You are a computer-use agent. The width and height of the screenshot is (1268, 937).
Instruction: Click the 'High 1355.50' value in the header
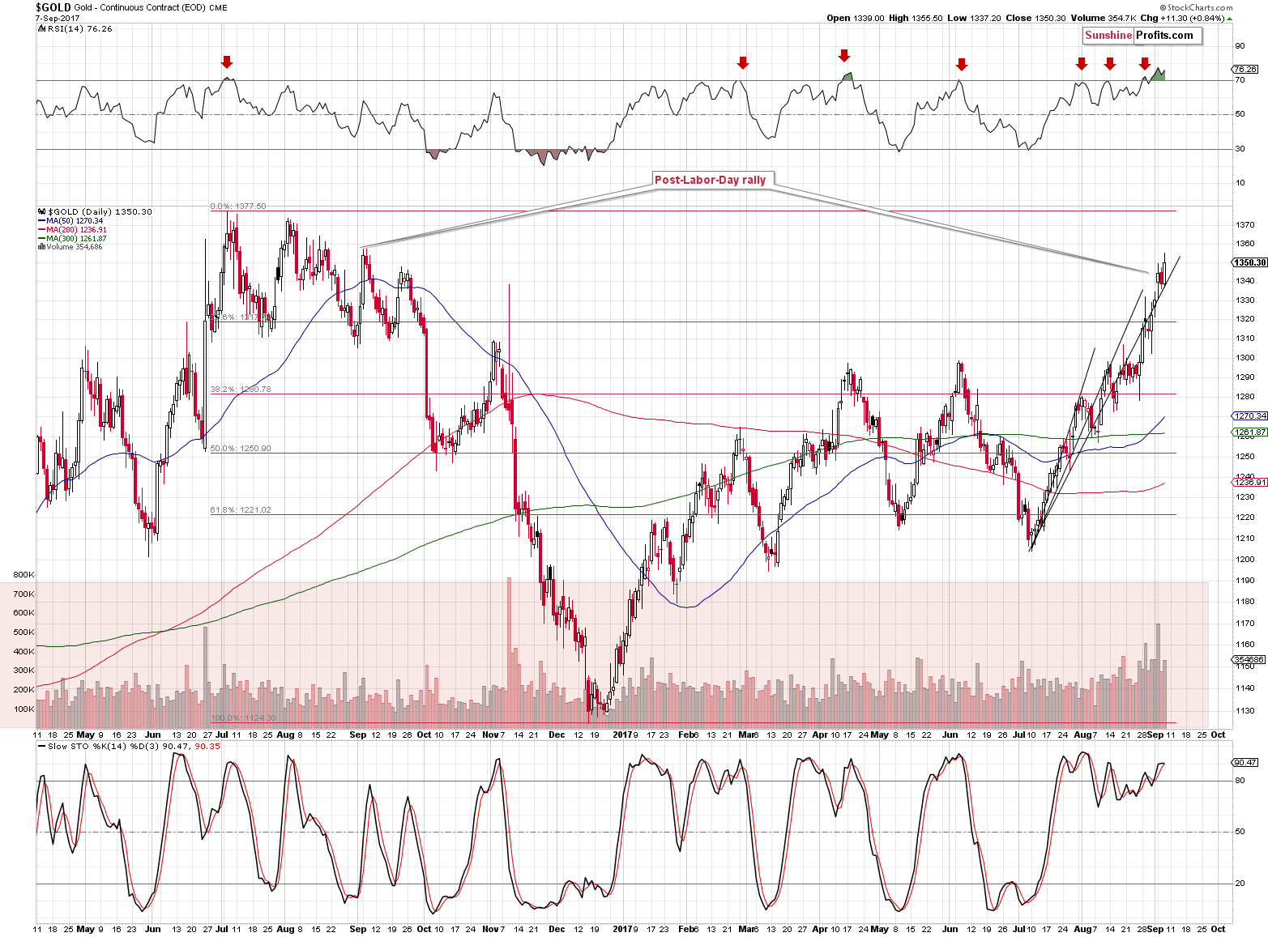coord(915,18)
